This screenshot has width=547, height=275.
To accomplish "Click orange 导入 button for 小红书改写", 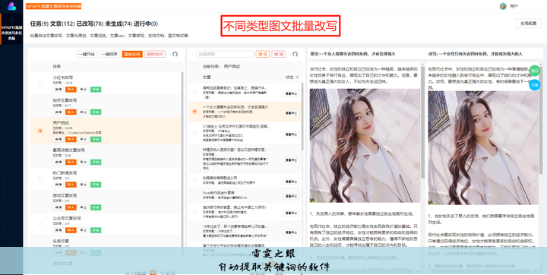I will [x=71, y=90].
